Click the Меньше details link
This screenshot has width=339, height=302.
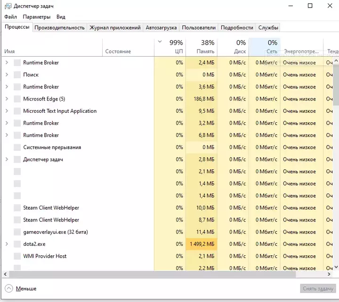click(26, 289)
